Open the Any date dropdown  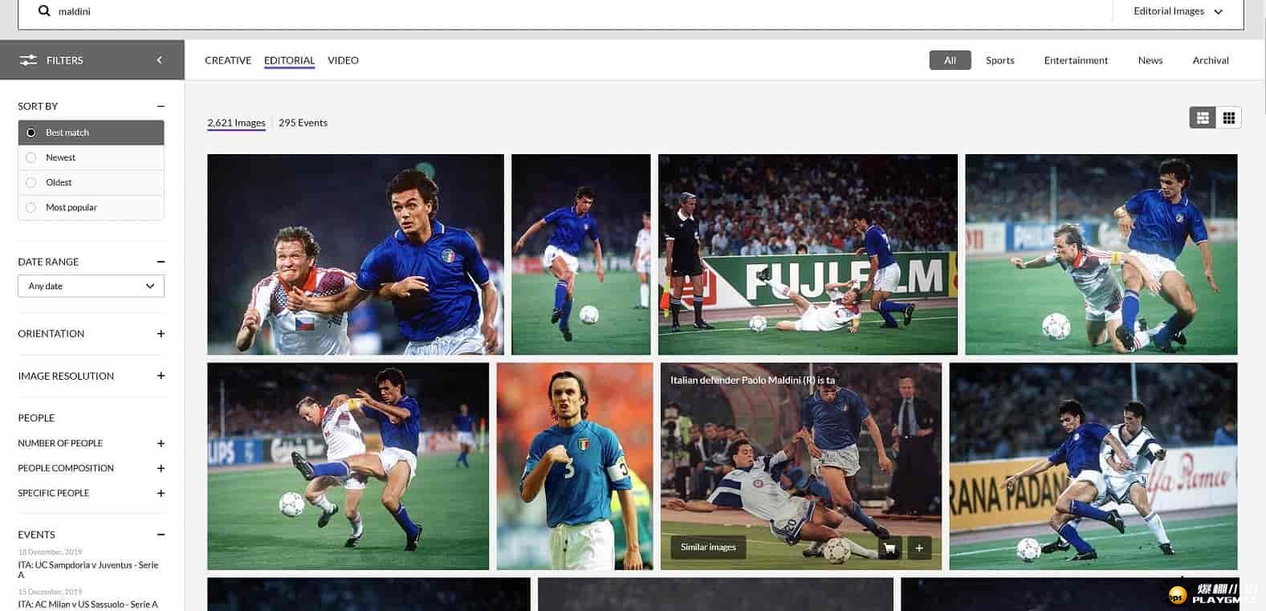91,286
